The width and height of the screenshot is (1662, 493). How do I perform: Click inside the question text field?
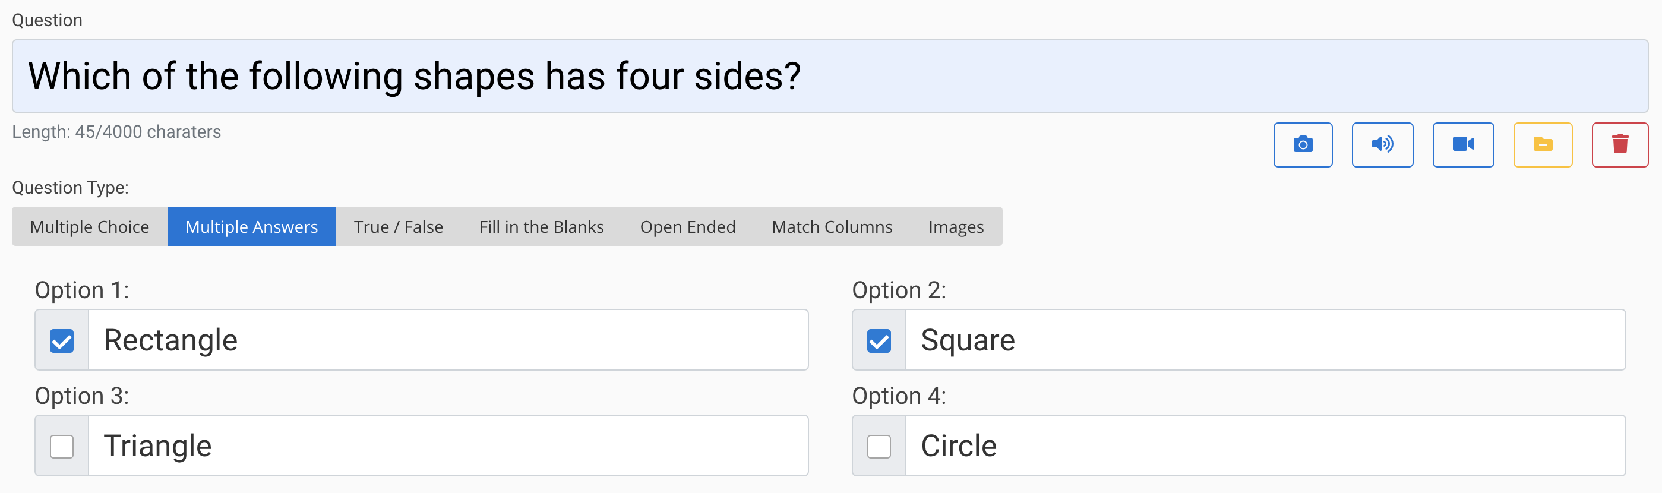tap(831, 75)
